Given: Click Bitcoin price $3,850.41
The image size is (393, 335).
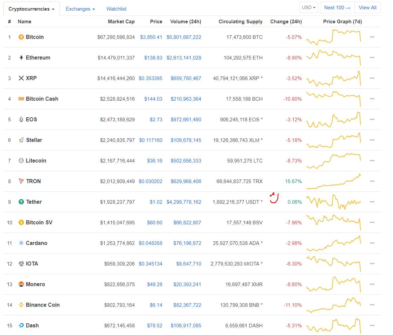Looking at the screenshot, I should (x=151, y=37).
